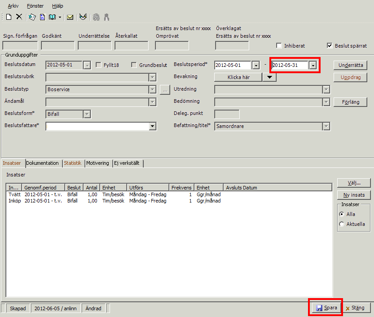Click into the Beslutsfattare input field
The width and height of the screenshot is (374, 317).
97,126
